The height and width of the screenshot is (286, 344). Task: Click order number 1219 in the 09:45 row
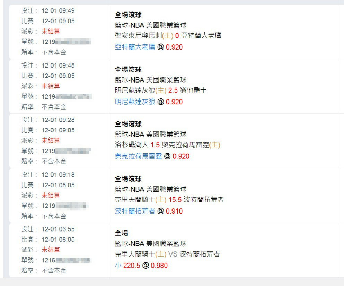click(67, 97)
